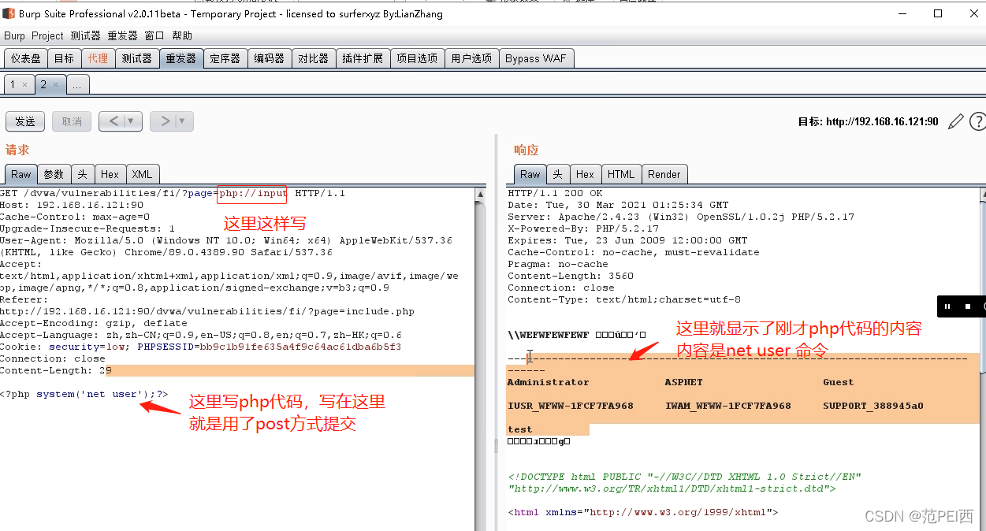This screenshot has width=986, height=531.
Task: Select request Hex view tab
Action: [x=110, y=174]
